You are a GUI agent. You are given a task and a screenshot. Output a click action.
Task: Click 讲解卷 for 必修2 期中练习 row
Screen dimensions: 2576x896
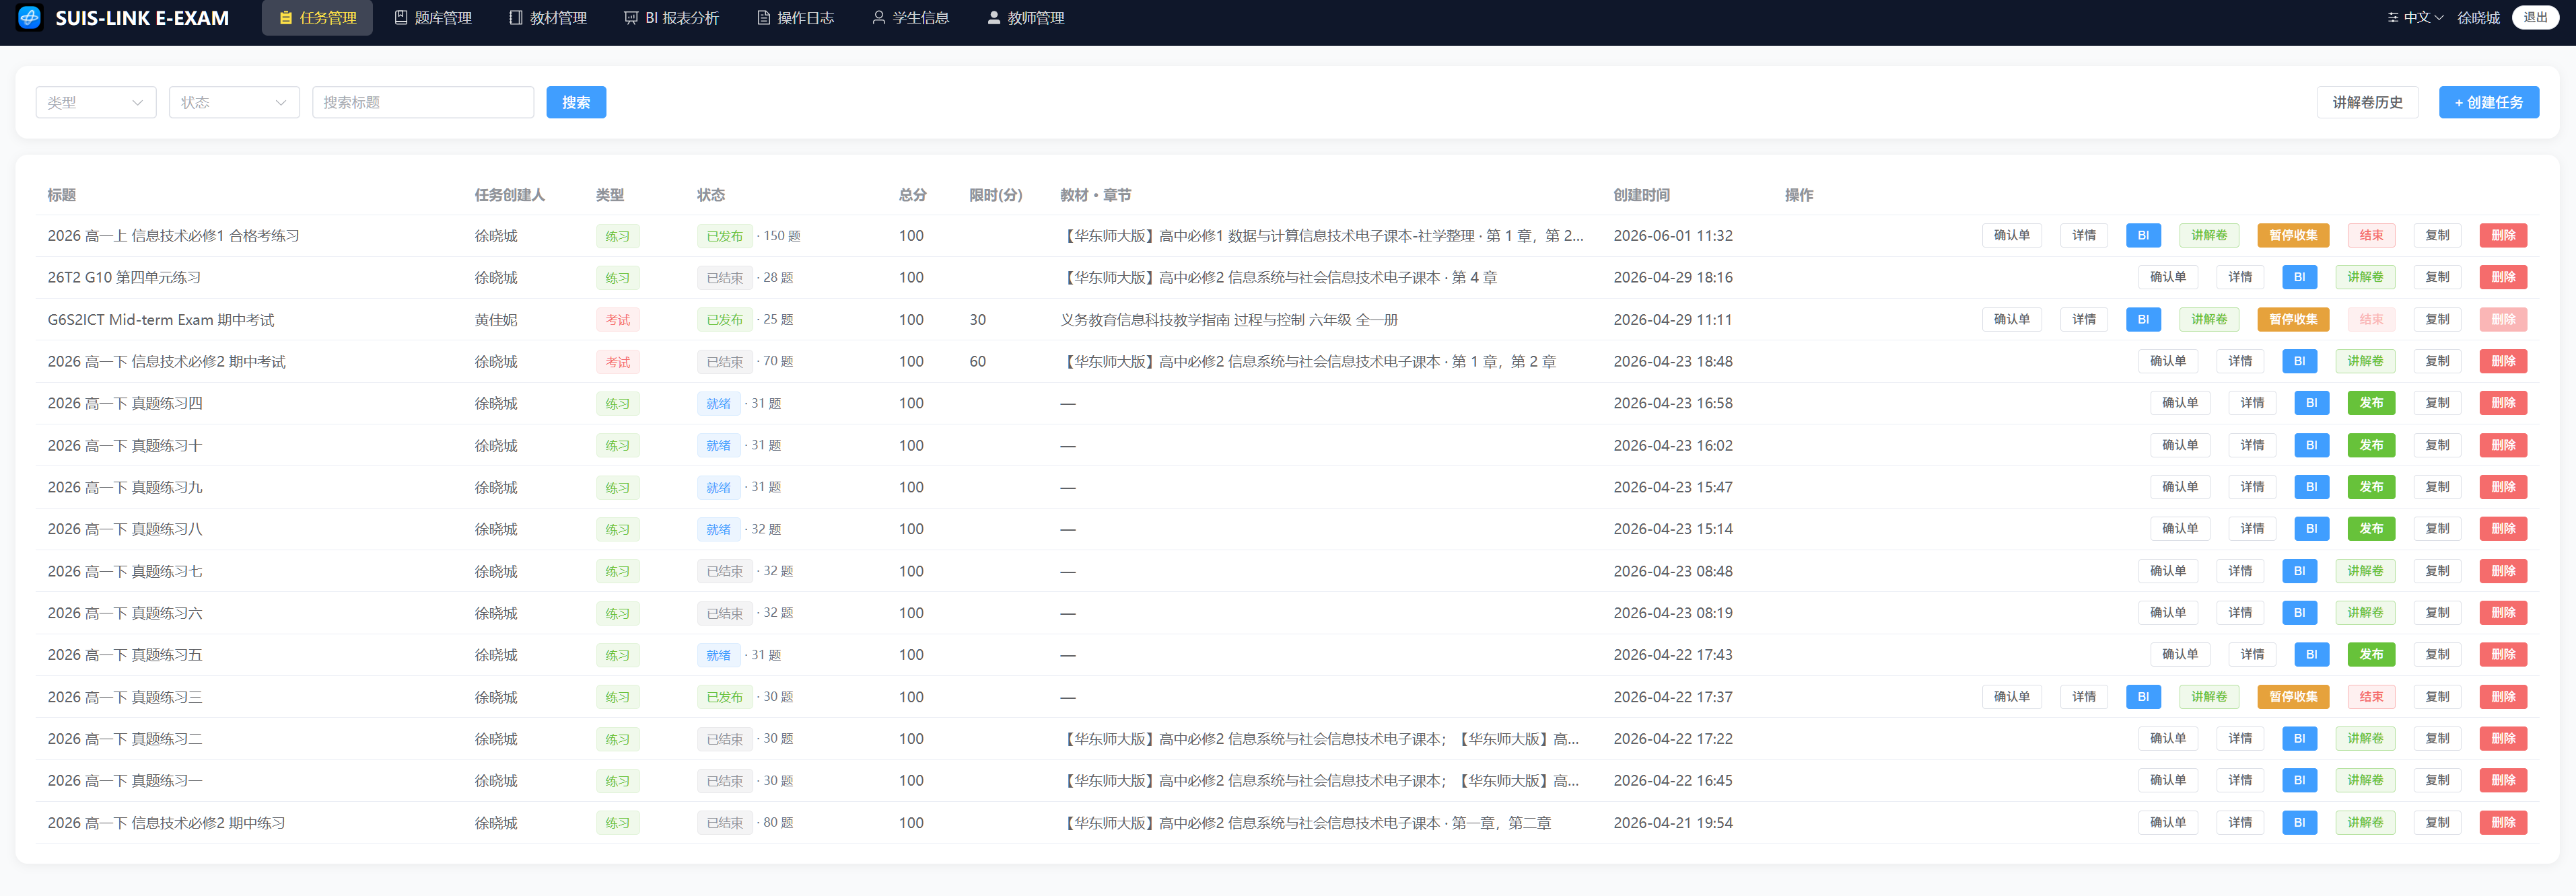click(x=2365, y=823)
